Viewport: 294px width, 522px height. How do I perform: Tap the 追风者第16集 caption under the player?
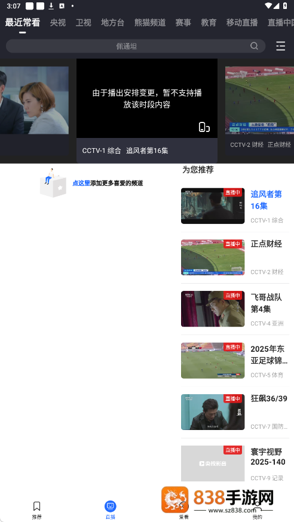[x=147, y=151]
